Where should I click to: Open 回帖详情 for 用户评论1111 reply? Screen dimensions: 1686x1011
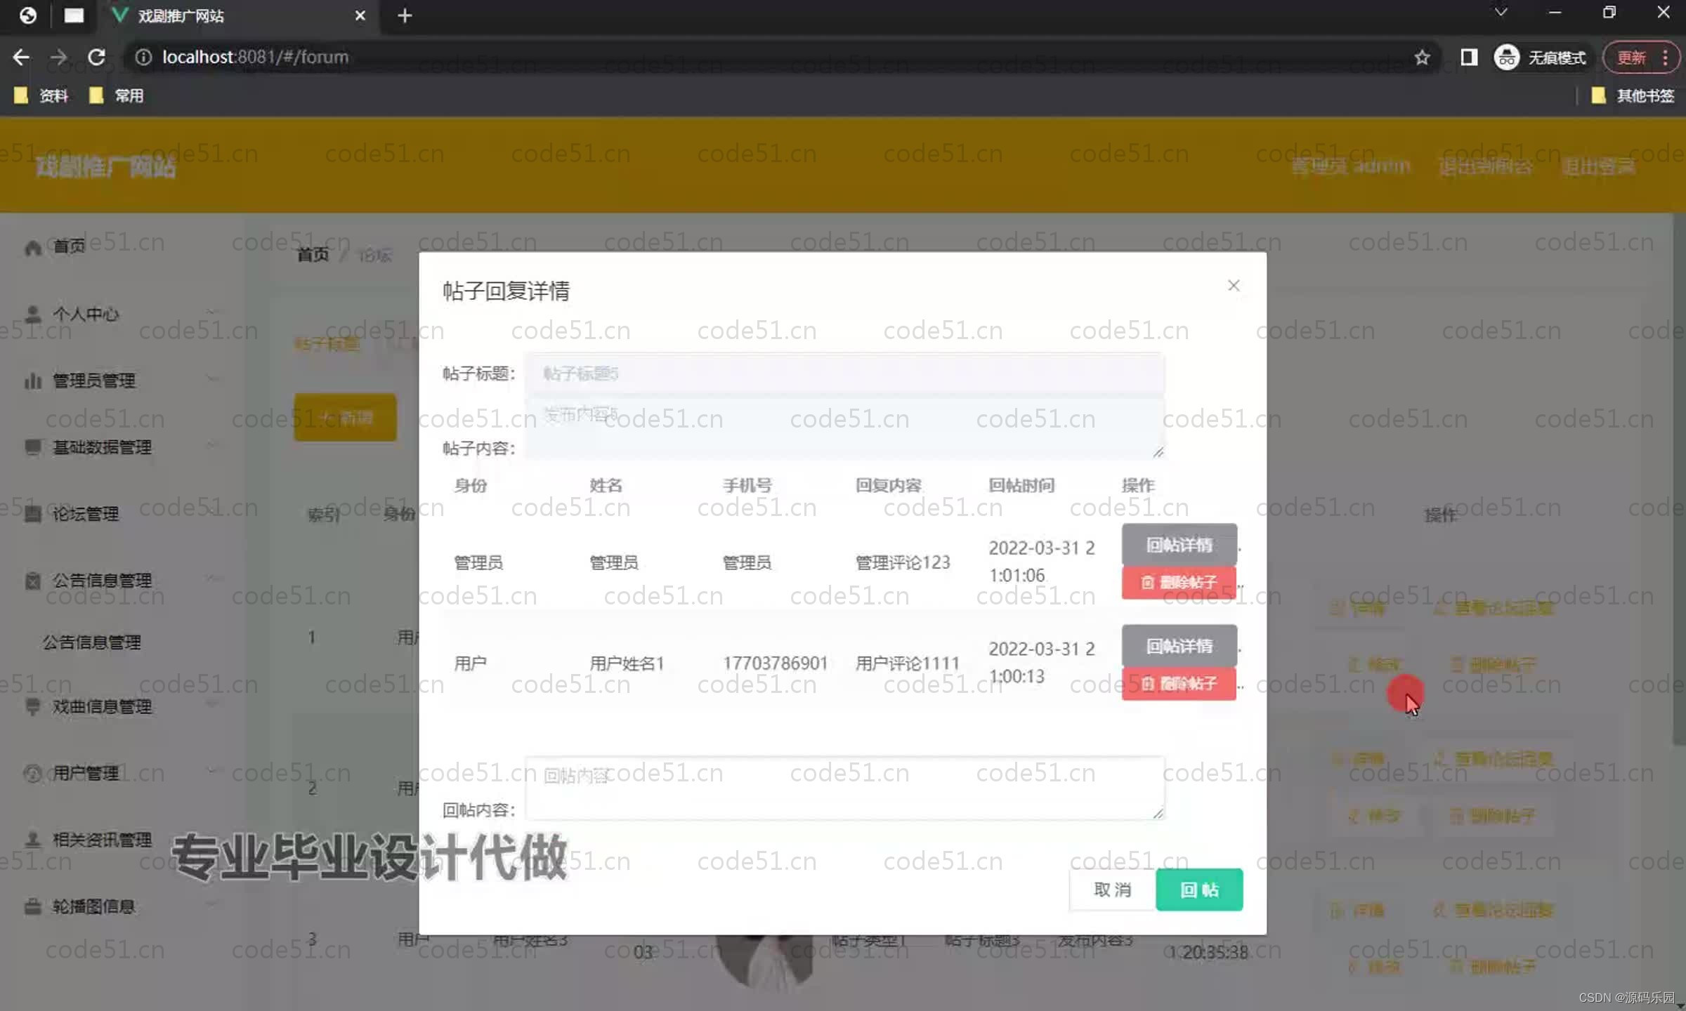coord(1178,645)
